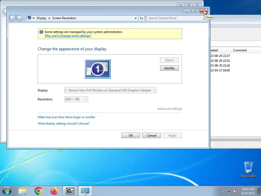
Task: Open the Recycle Bin desktop icon
Action: pos(248,169)
